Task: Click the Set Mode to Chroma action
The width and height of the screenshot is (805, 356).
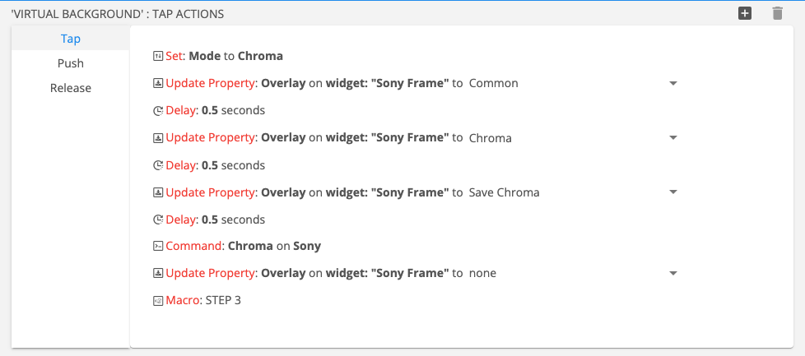Action: (224, 56)
